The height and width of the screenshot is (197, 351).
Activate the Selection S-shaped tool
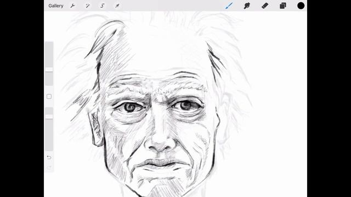(103, 6)
